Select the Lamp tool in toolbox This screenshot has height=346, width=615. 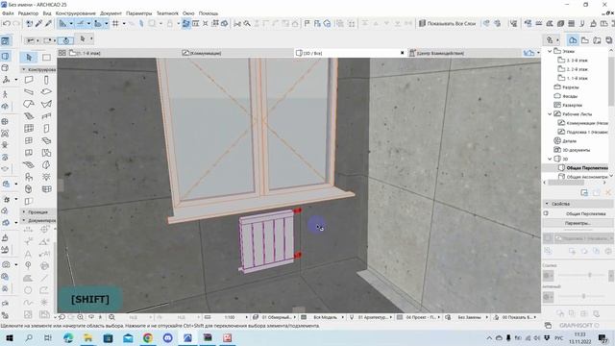(x=46, y=177)
